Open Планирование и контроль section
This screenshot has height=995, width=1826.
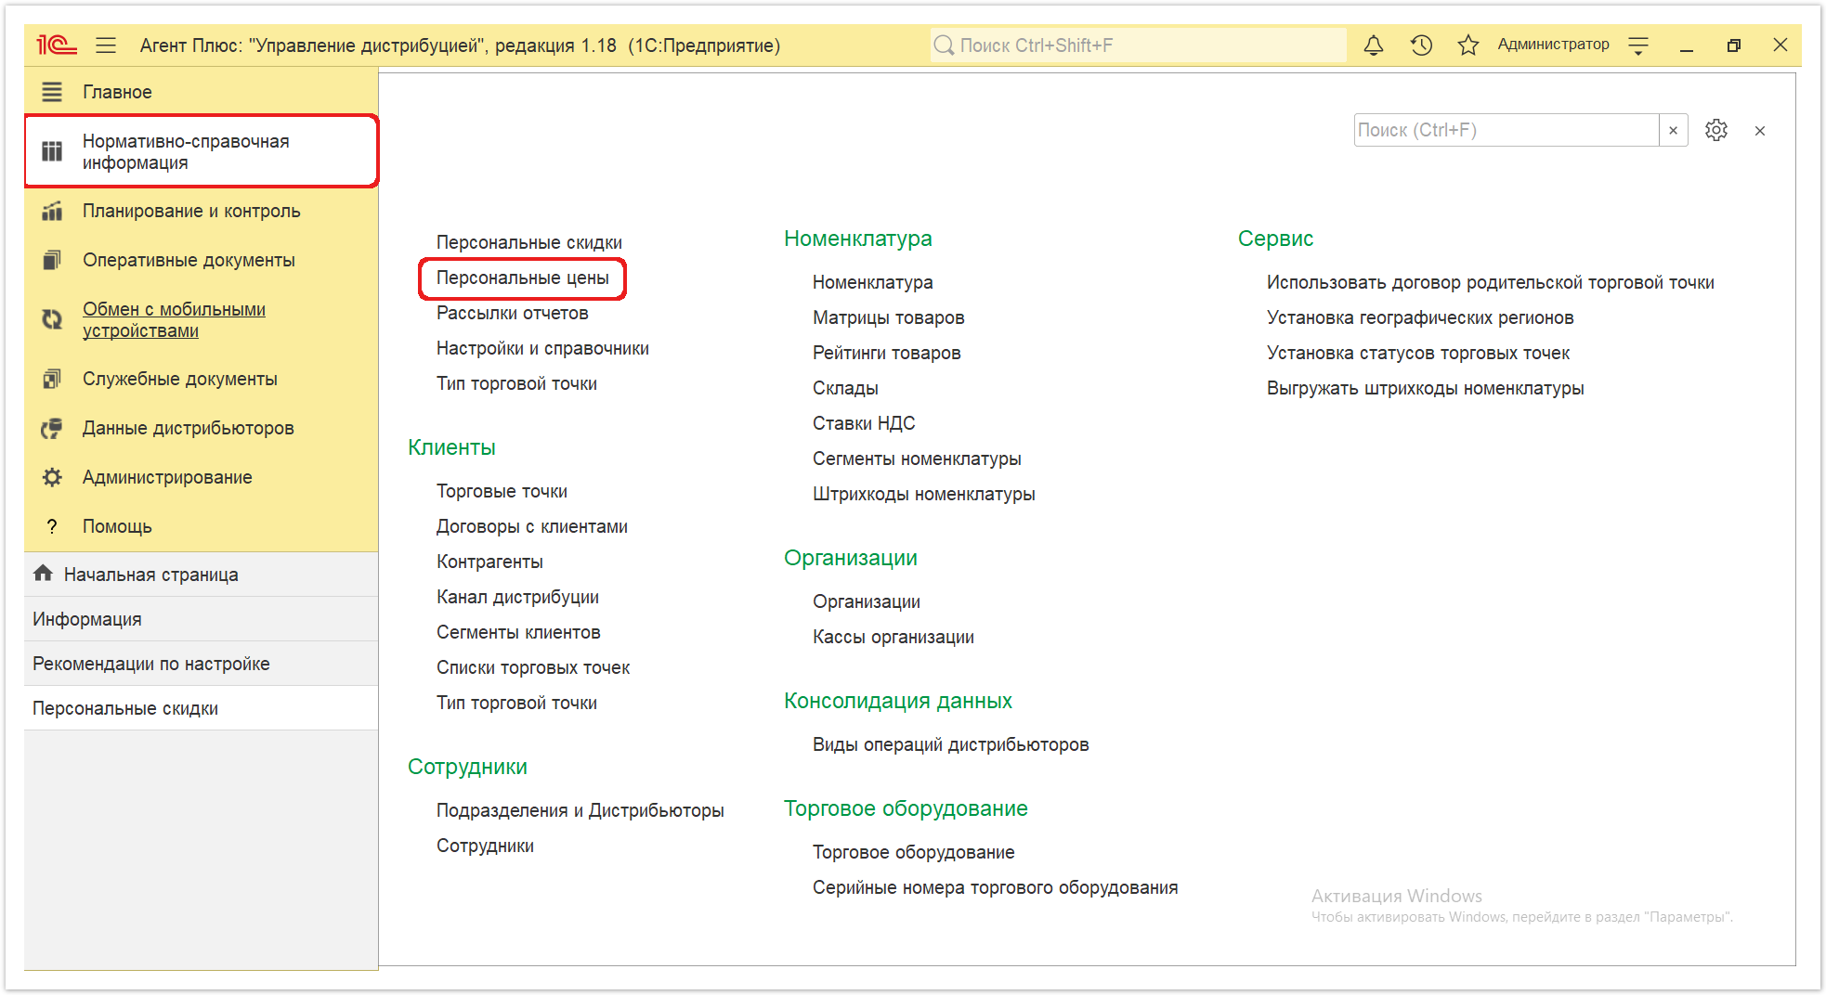202,211
